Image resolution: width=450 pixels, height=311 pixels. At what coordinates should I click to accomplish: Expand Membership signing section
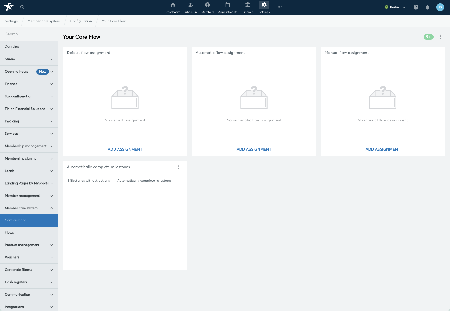pos(29,158)
